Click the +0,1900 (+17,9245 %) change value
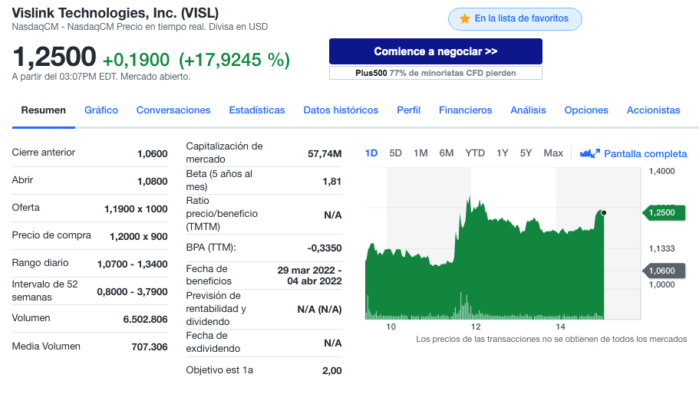This screenshot has width=699, height=394. (196, 60)
